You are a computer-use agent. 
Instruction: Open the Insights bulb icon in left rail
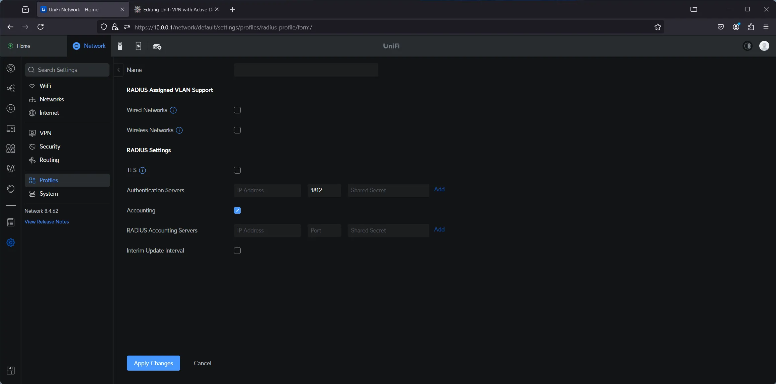click(11, 189)
